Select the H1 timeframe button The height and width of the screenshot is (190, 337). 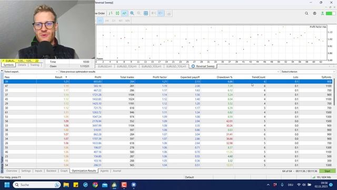100,21
